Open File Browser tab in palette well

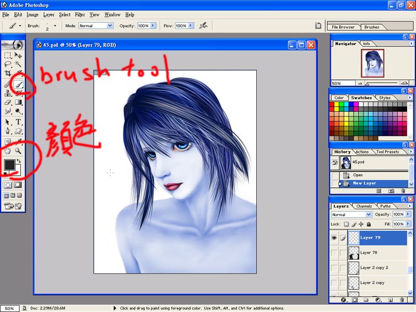pos(343,27)
